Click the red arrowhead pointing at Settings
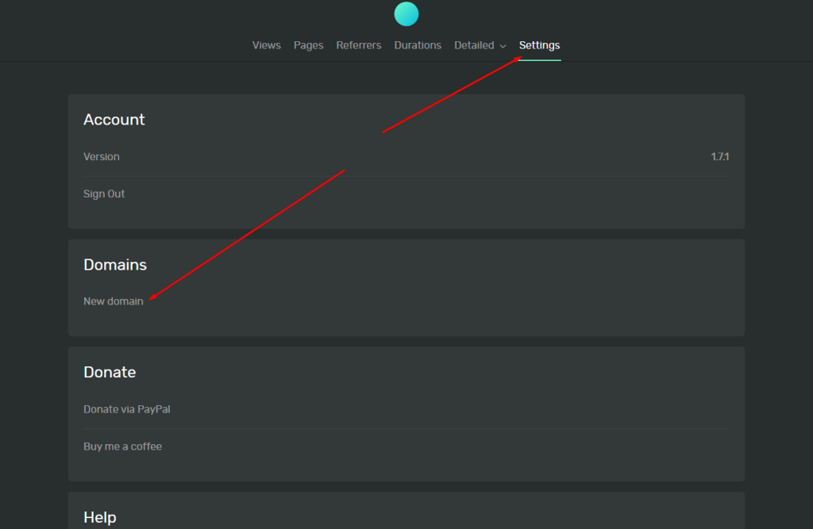Image resolution: width=813 pixels, height=529 pixels. click(514, 59)
